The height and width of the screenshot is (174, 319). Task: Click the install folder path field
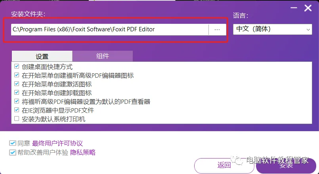[x=110, y=29]
